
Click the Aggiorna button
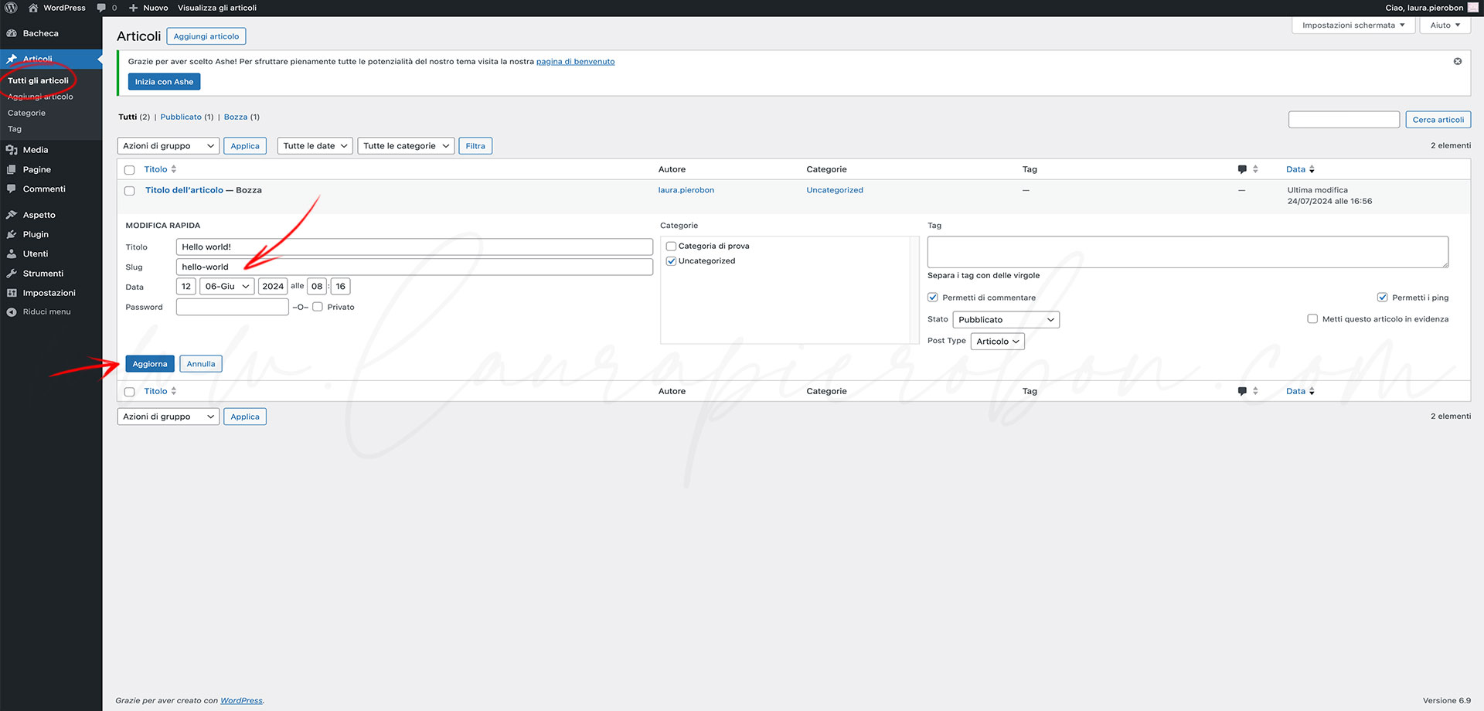point(149,364)
